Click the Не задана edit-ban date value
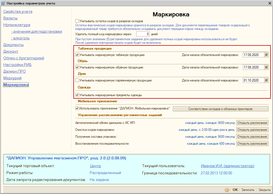This screenshot has width=273, height=194. 99,180
